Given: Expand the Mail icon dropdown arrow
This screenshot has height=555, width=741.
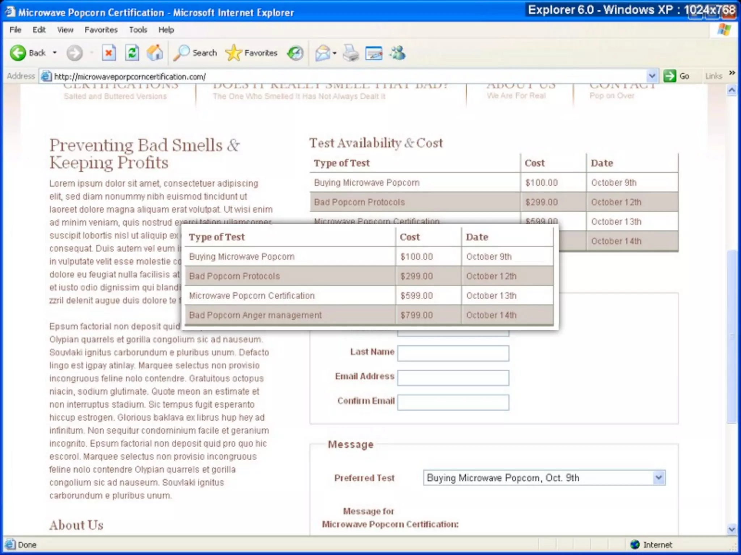Looking at the screenshot, I should coord(335,53).
